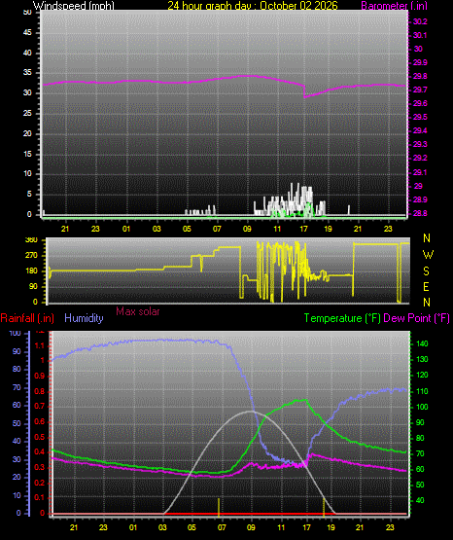The width and height of the screenshot is (453, 540).
Task: Click the 0.1 rainfall axis value
Action: coord(40,497)
